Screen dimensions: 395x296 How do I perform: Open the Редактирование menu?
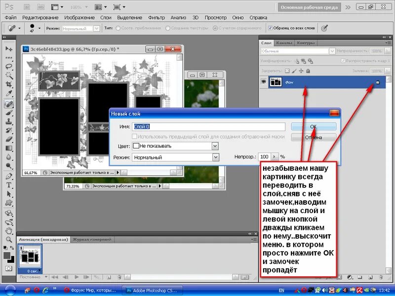[40, 18]
